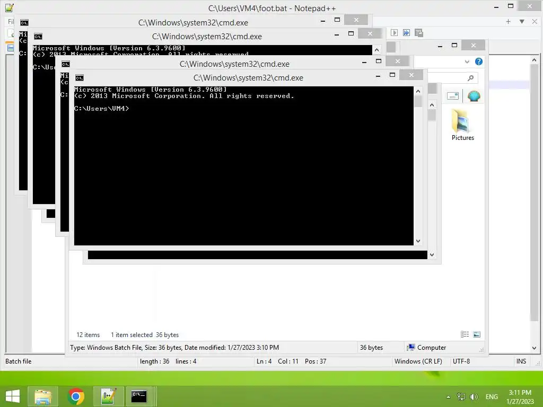The width and height of the screenshot is (543, 407).
Task: Close the Explorer window
Action: tap(474, 46)
